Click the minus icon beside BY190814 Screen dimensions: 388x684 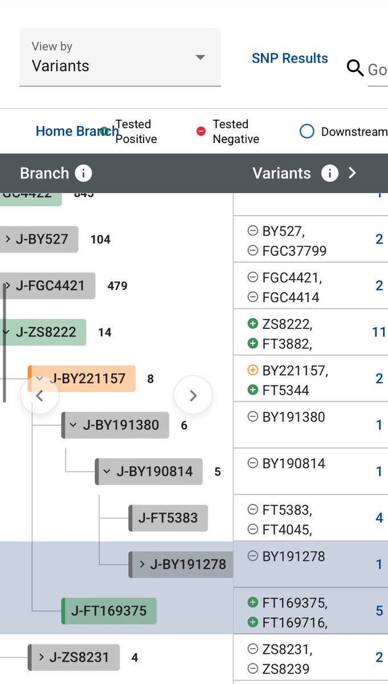tap(252, 463)
